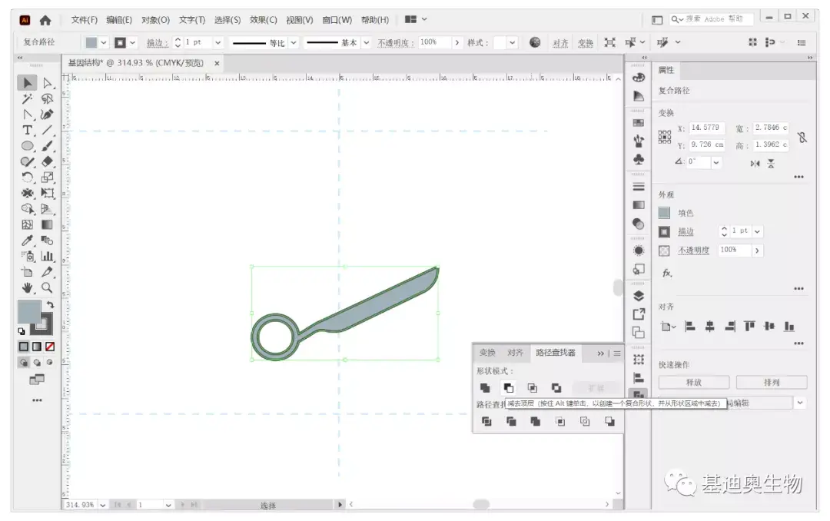Select the Free Transform tool
Viewport: 830px width, 521px height.
tap(47, 193)
